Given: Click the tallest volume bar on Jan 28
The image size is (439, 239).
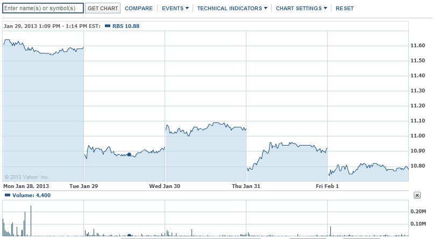Looking at the screenshot, I should [x=31, y=220].
